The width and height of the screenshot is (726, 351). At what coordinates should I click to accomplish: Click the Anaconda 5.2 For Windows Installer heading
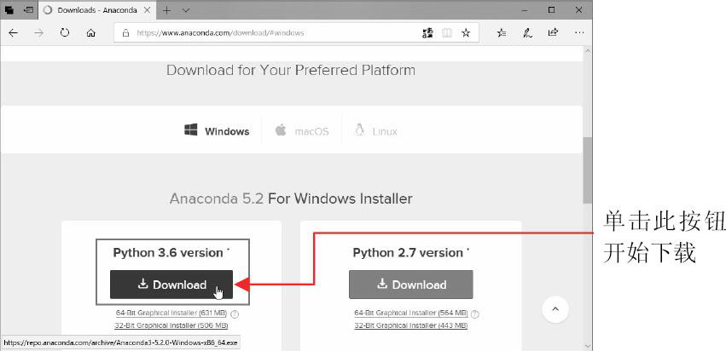(x=291, y=199)
